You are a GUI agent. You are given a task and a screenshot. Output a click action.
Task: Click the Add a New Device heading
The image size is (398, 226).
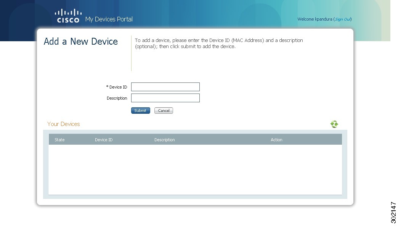[x=80, y=41]
